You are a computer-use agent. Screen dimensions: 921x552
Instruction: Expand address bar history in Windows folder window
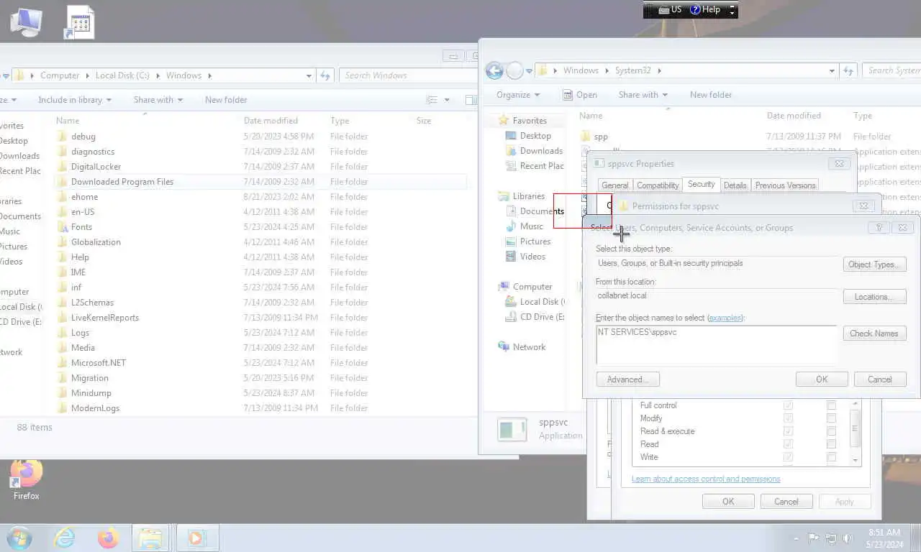coord(309,75)
